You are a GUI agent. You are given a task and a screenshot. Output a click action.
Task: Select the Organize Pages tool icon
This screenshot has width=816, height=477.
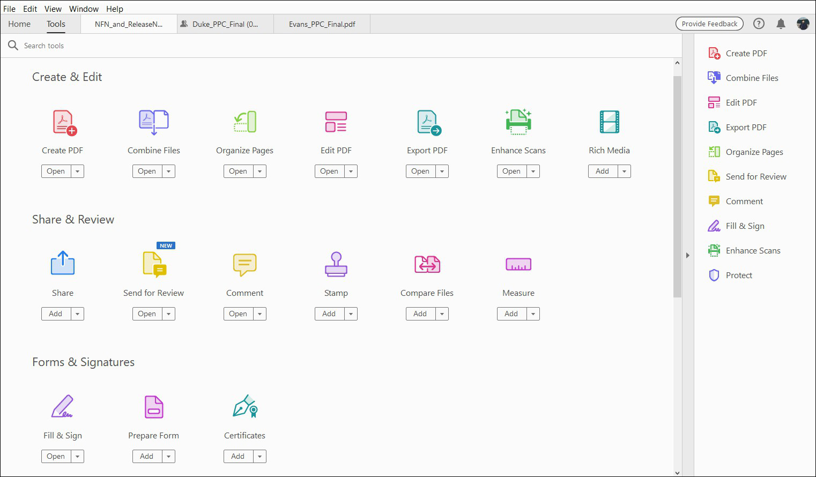tap(244, 122)
